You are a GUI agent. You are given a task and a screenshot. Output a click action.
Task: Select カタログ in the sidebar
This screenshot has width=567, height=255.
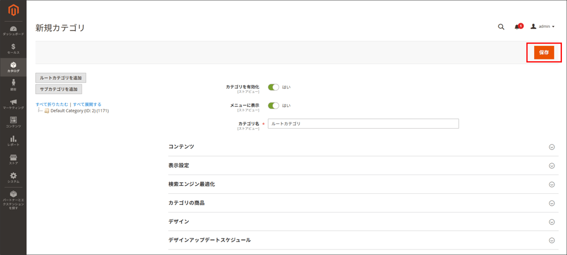tap(14, 67)
